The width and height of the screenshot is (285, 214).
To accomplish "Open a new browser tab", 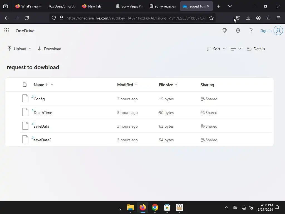I will [x=219, y=6].
